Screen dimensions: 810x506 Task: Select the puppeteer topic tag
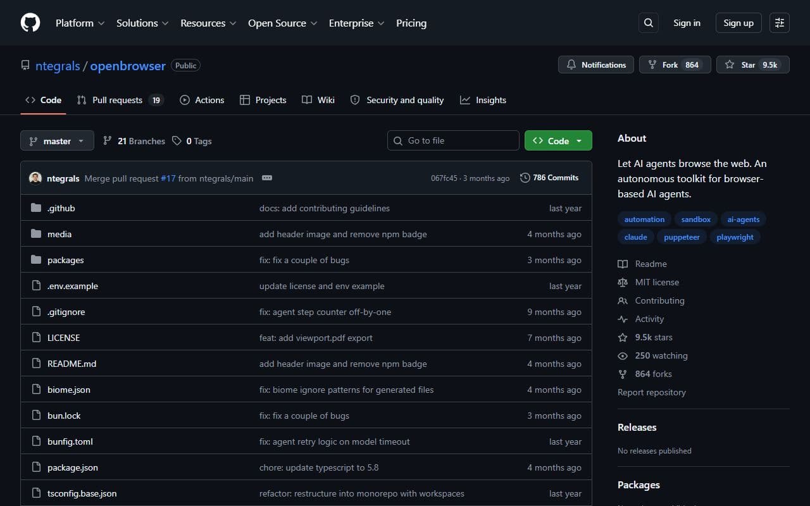click(x=682, y=237)
